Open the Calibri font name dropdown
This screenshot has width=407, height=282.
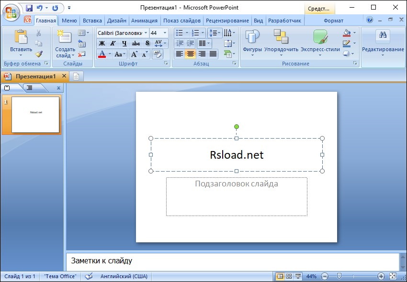pos(146,33)
